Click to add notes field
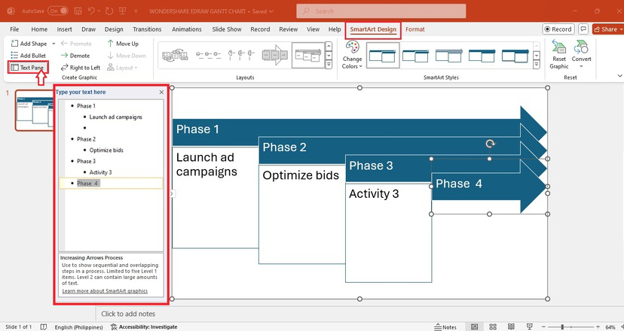624x331 pixels. [x=128, y=314]
